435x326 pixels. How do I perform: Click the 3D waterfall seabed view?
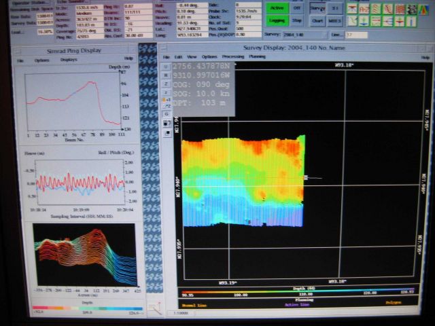(84, 255)
